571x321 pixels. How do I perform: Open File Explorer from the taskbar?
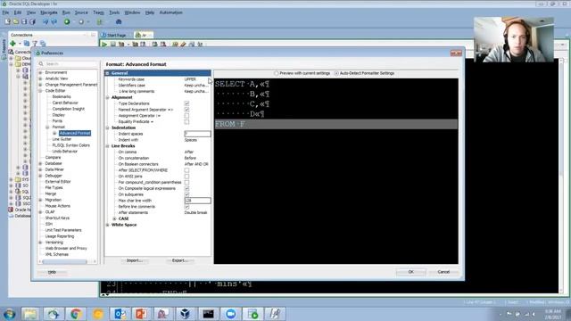coord(30,314)
